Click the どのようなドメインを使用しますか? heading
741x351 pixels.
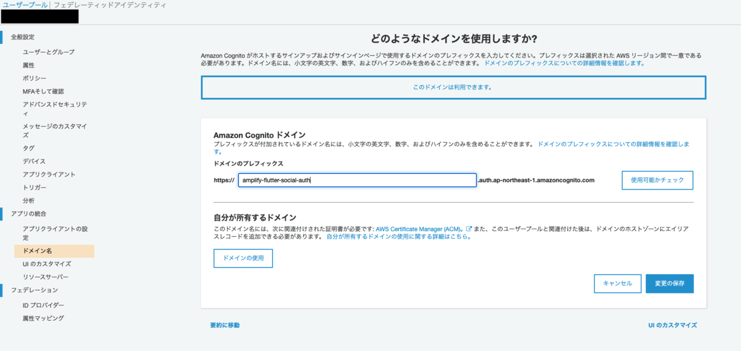454,38
